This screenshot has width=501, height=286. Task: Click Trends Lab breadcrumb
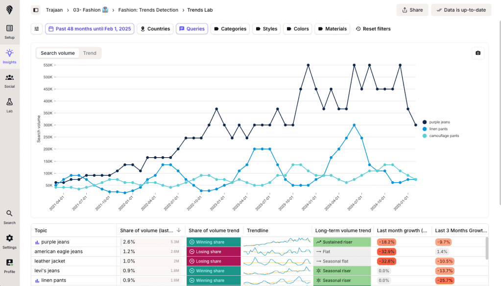click(x=200, y=10)
